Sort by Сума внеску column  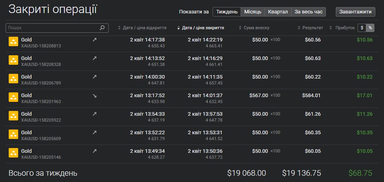coord(256,28)
